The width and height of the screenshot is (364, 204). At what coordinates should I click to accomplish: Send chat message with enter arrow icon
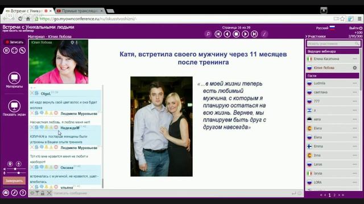tap(294, 193)
